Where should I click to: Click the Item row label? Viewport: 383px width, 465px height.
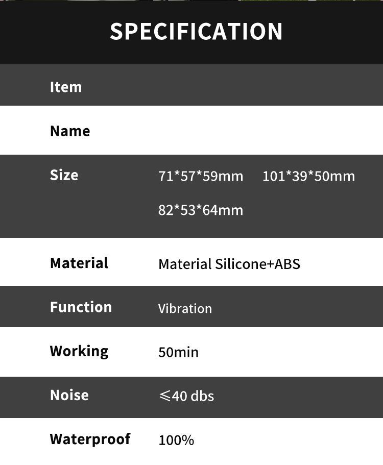[x=66, y=87]
